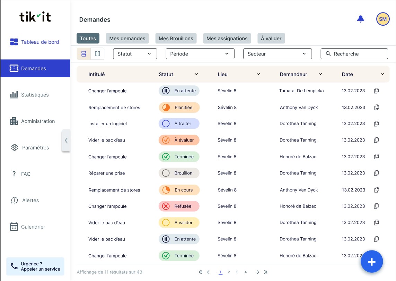Copy the Tamara De Lempicka request row
Viewport: 396px width, 281px height.
coord(377,91)
